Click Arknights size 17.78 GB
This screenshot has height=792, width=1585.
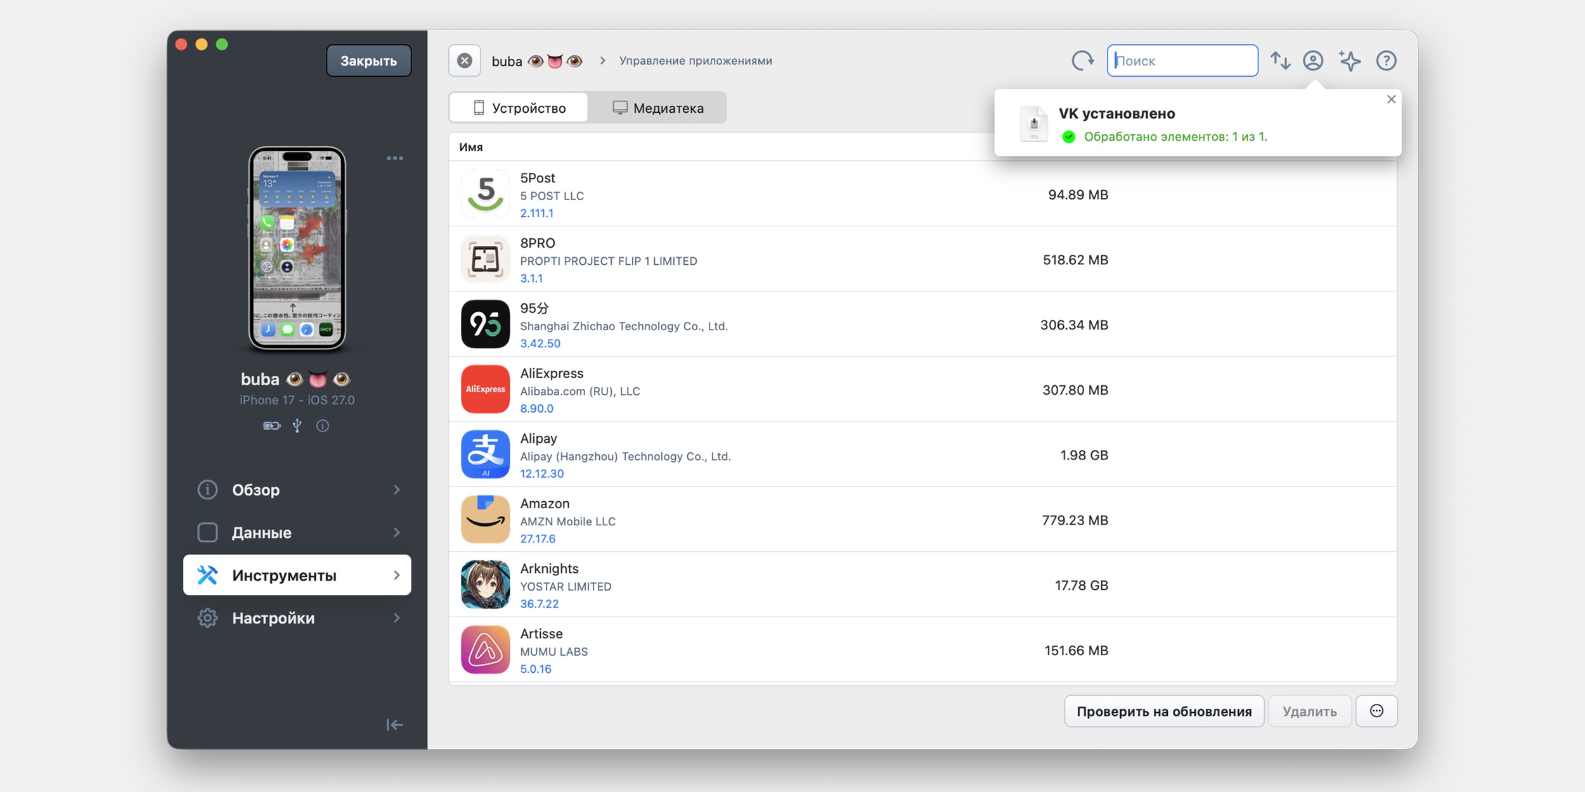click(1082, 585)
